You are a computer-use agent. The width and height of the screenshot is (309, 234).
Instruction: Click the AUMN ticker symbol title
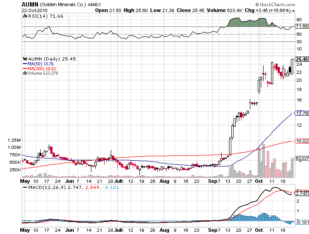click(x=30, y=4)
